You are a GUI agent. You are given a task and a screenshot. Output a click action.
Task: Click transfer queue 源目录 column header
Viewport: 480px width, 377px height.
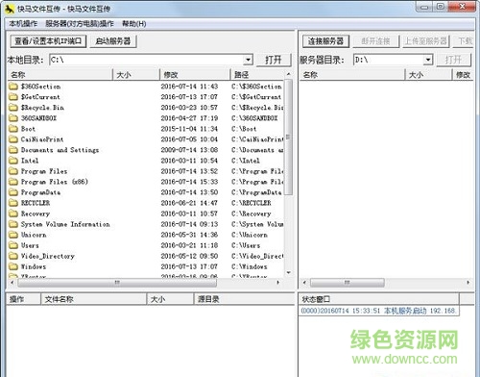244,299
